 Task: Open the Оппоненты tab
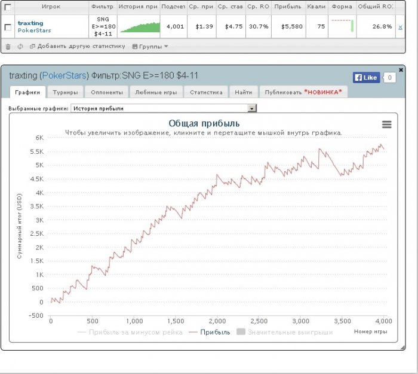coord(107,92)
